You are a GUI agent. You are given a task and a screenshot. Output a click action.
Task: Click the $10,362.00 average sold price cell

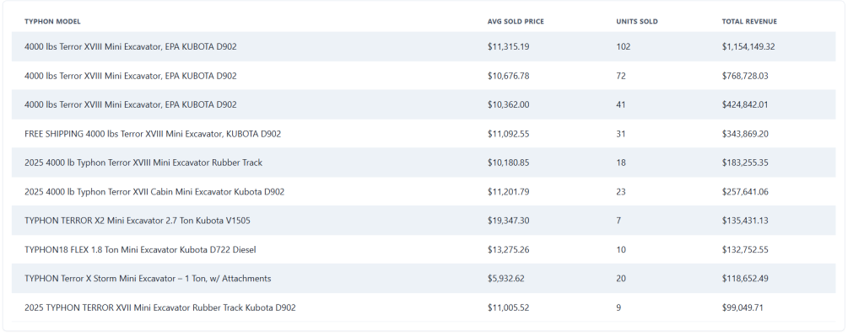click(x=508, y=104)
